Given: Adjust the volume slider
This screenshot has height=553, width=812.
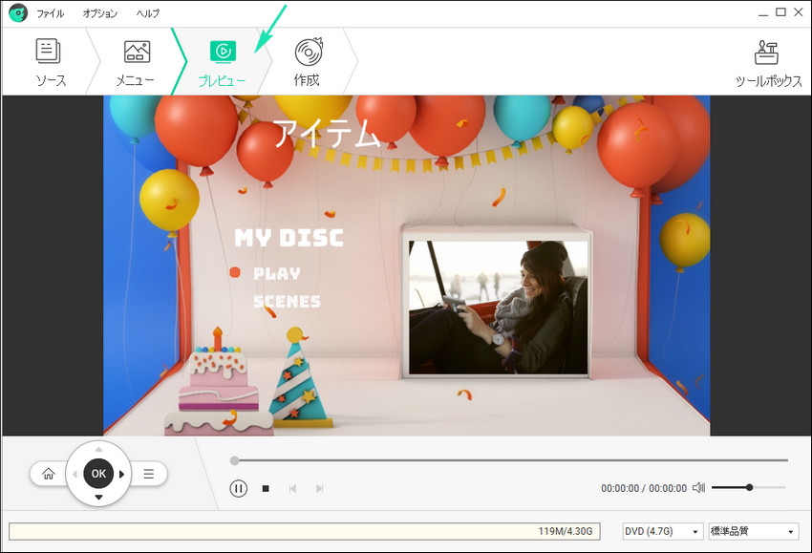Looking at the screenshot, I should (x=748, y=487).
